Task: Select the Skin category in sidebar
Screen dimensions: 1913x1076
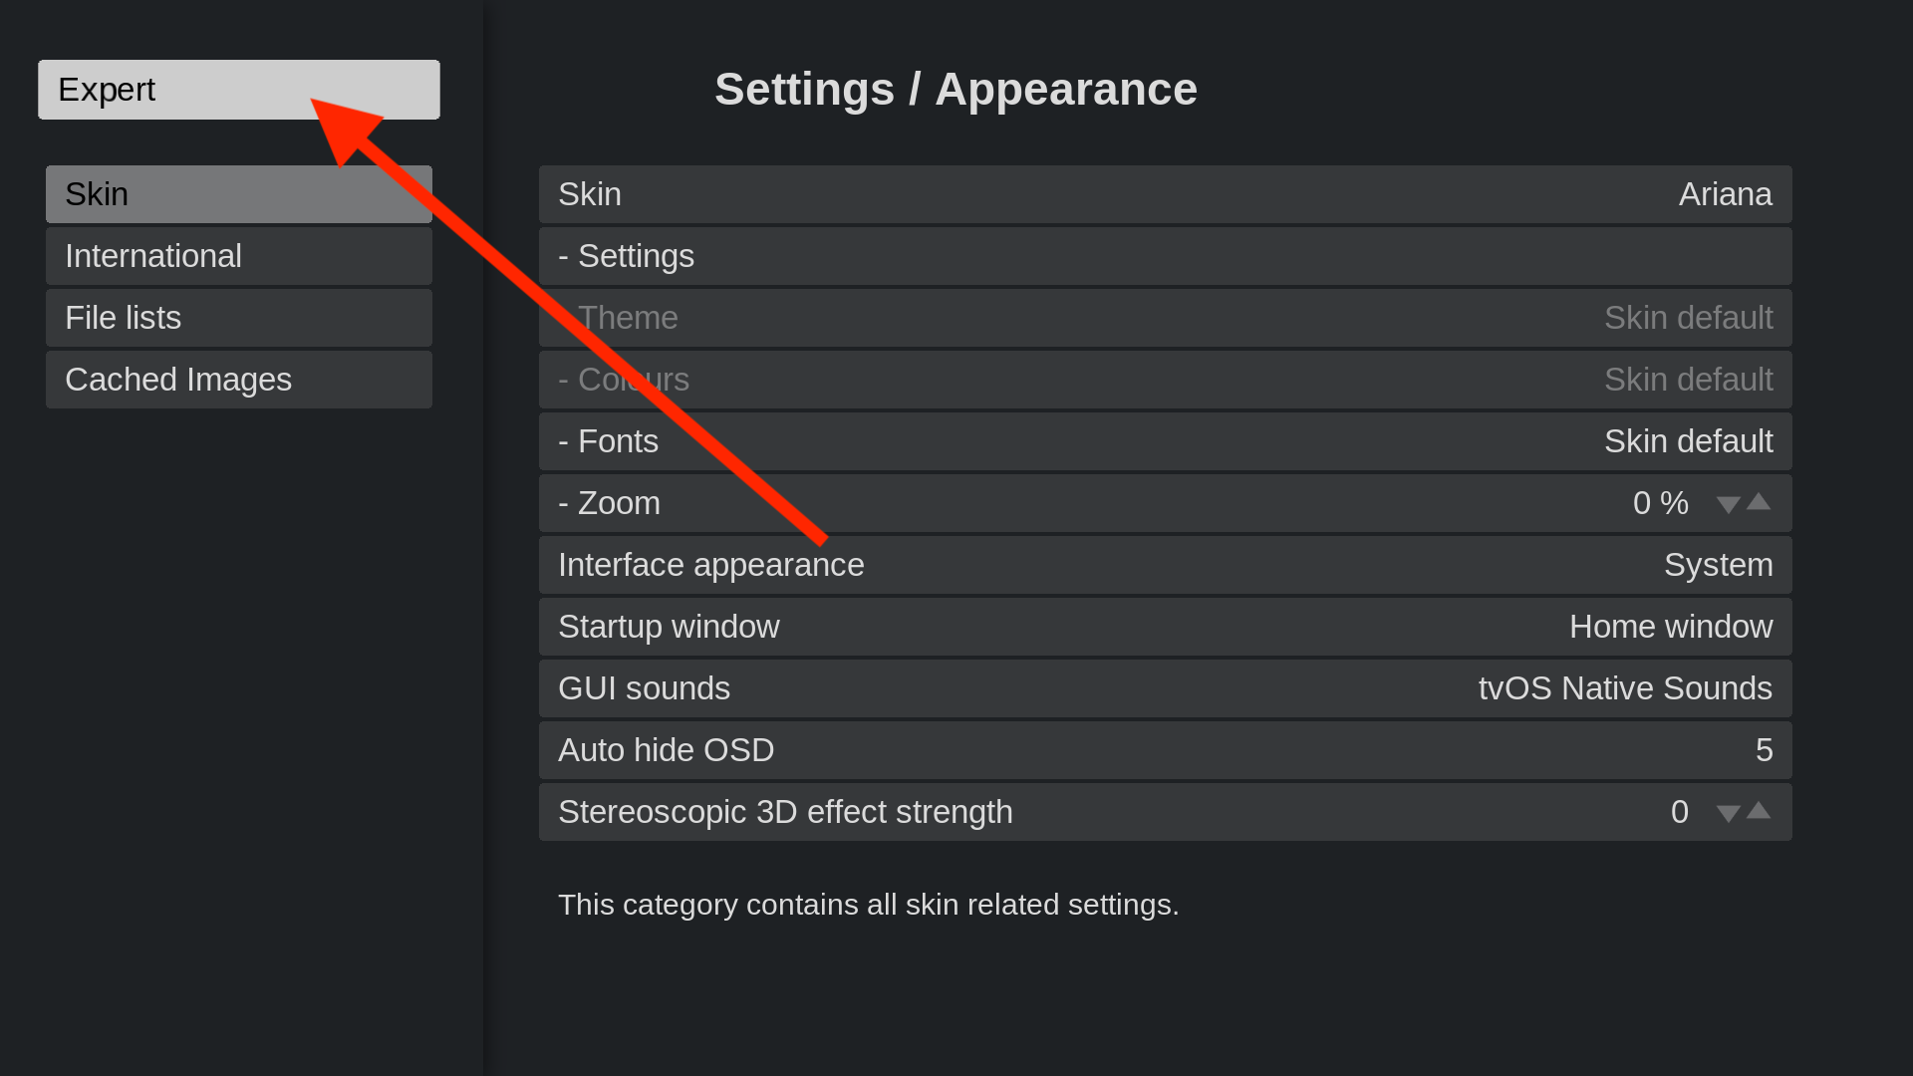Action: point(238,194)
